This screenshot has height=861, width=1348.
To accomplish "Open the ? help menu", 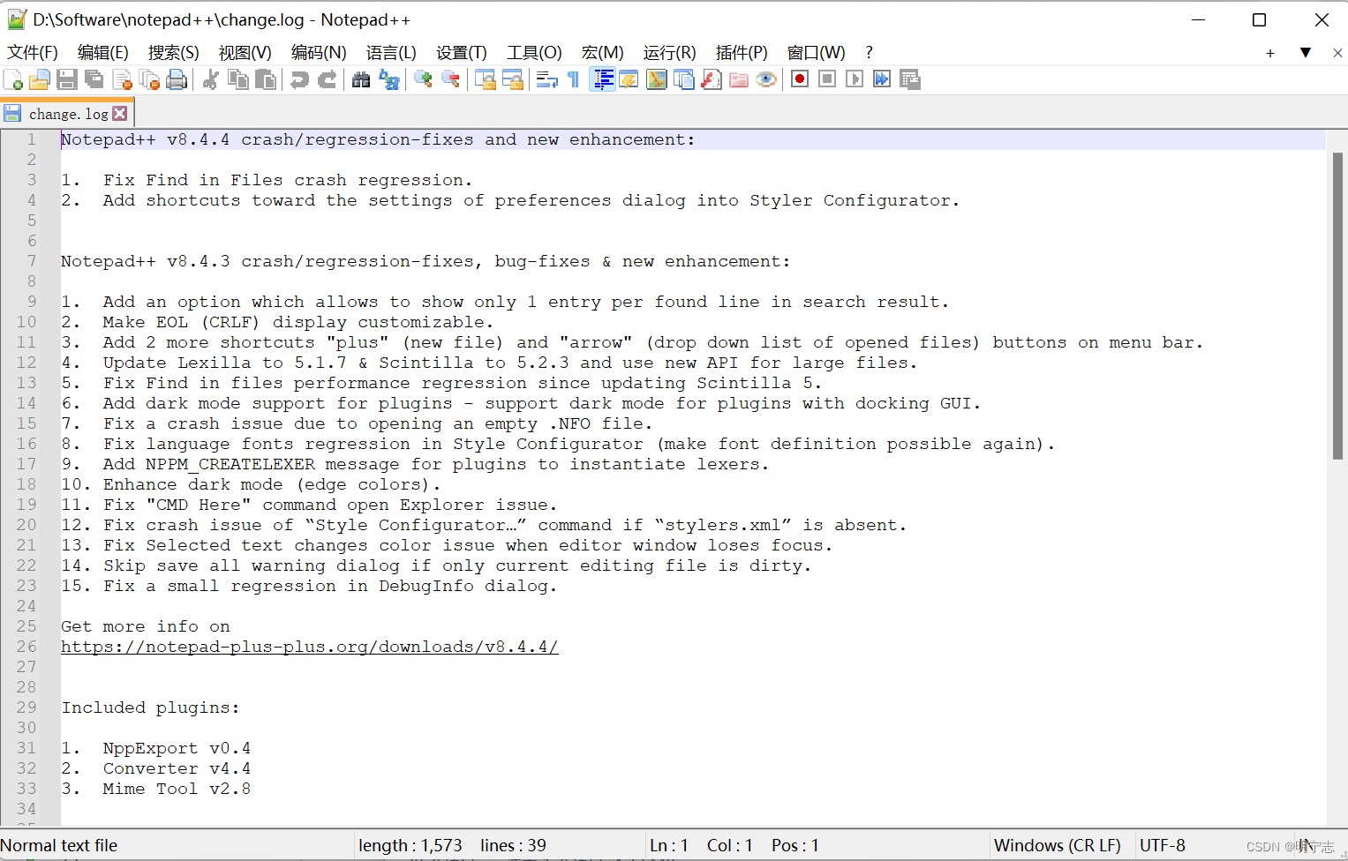I will click(869, 53).
